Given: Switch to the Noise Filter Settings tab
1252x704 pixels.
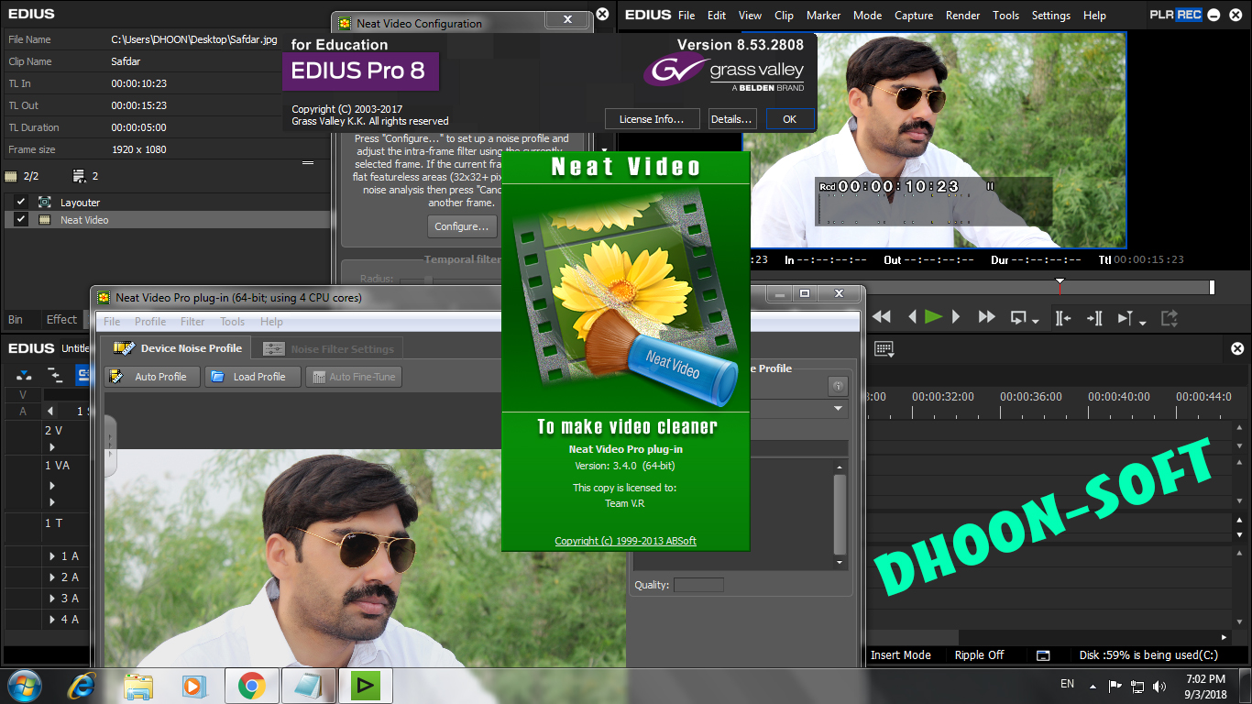Looking at the screenshot, I should [x=327, y=348].
